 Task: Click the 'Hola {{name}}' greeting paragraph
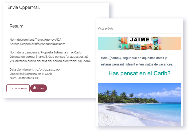(137, 61)
